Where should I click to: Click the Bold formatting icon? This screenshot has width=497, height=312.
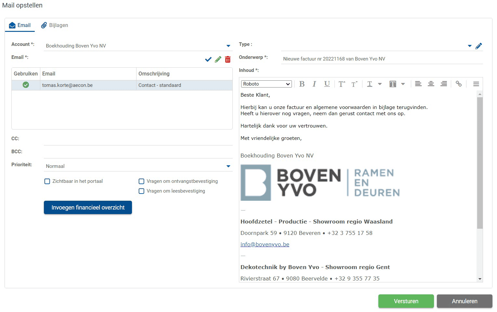click(302, 84)
